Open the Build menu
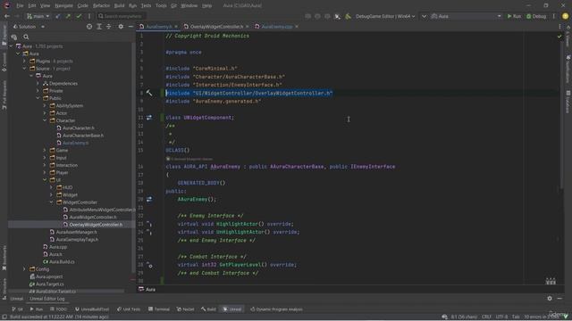572x321 pixels. pos(119,6)
